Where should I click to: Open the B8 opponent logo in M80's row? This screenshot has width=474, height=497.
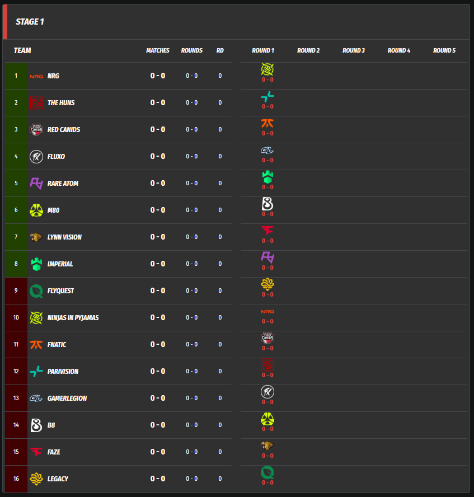click(x=267, y=204)
